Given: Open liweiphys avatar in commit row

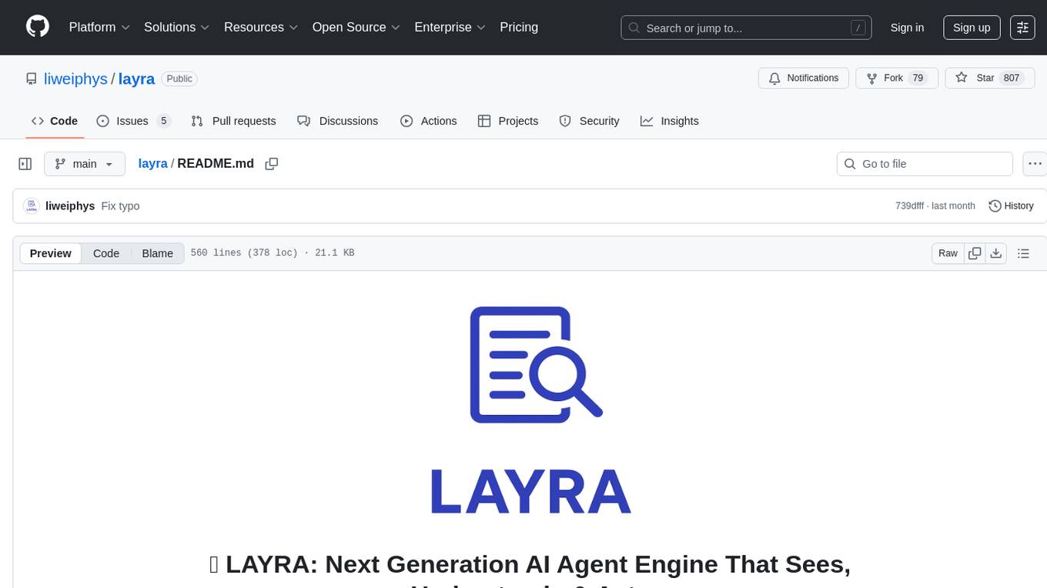Looking at the screenshot, I should pyautogui.click(x=32, y=205).
